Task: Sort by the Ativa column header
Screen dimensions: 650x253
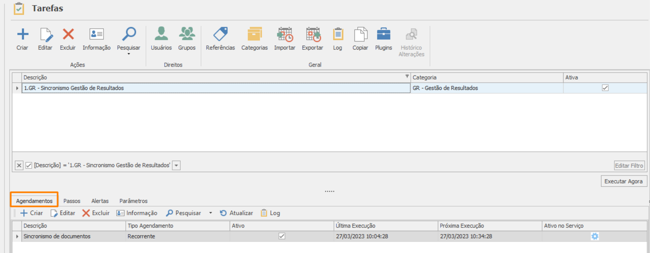Action: coord(605,77)
